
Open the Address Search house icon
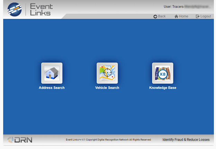click(x=52, y=73)
